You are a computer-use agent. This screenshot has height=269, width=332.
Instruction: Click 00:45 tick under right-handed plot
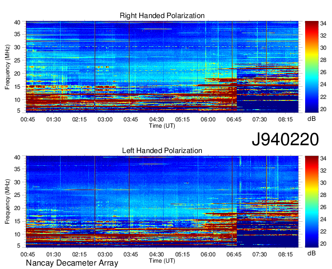27,119
